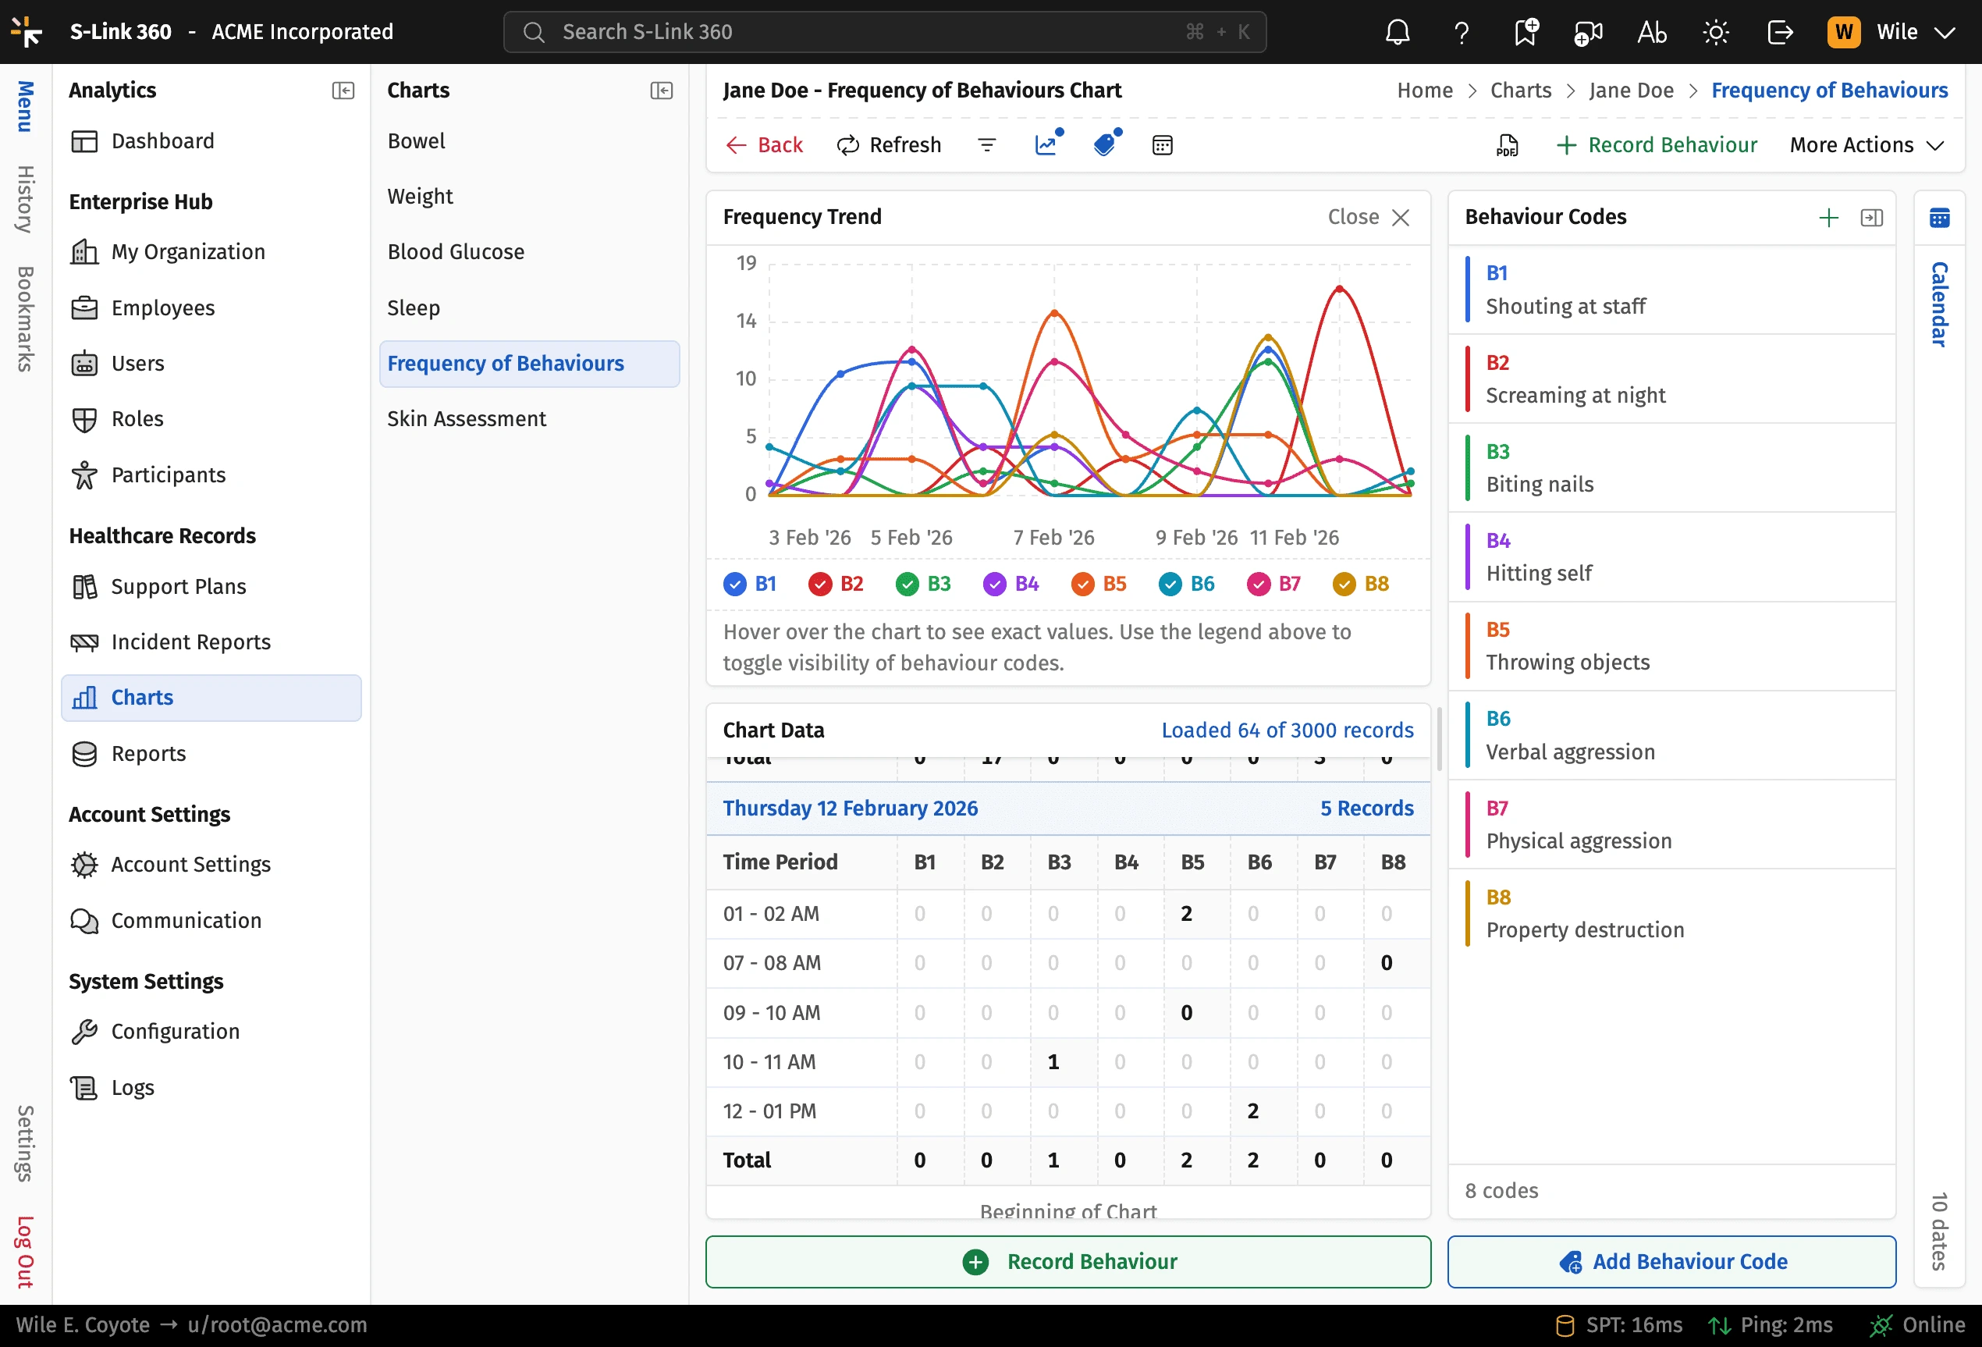Toggle the light/dark theme sun icon
The width and height of the screenshot is (1982, 1347).
click(1715, 33)
